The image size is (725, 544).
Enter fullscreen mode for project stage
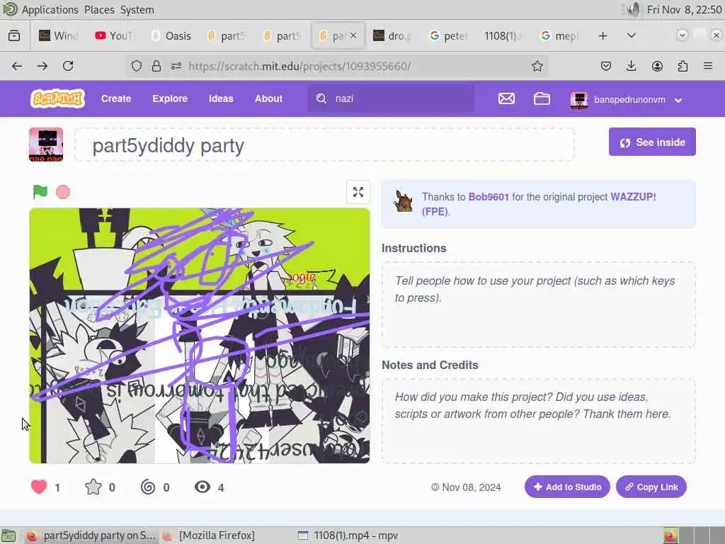[358, 192]
